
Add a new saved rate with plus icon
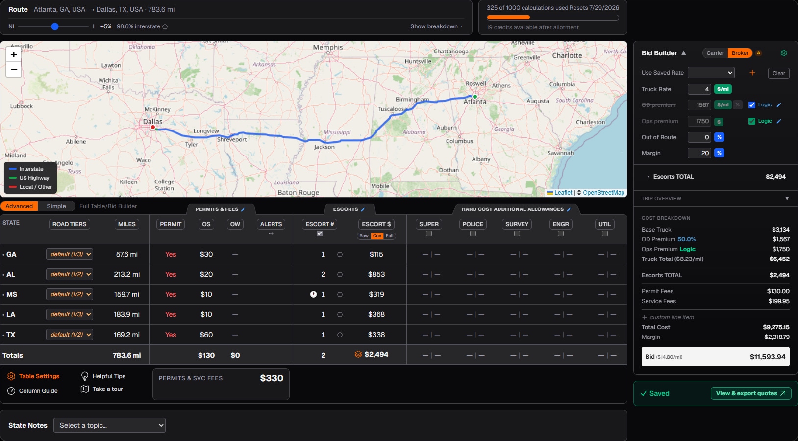752,73
